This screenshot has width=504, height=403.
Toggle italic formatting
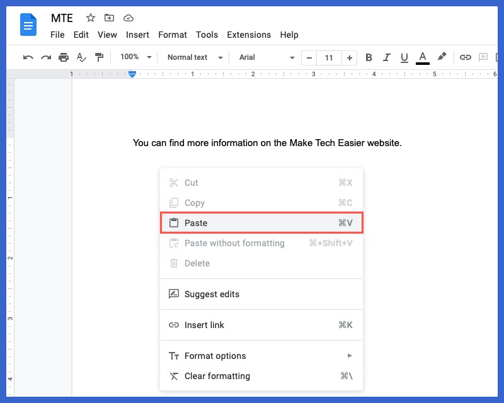click(386, 57)
